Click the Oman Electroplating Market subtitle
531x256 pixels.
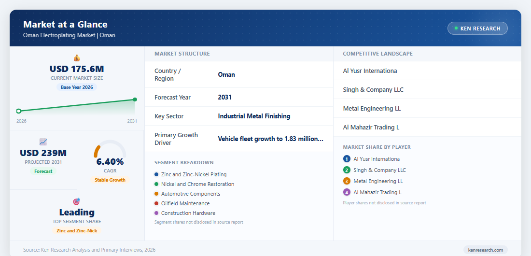pos(69,35)
